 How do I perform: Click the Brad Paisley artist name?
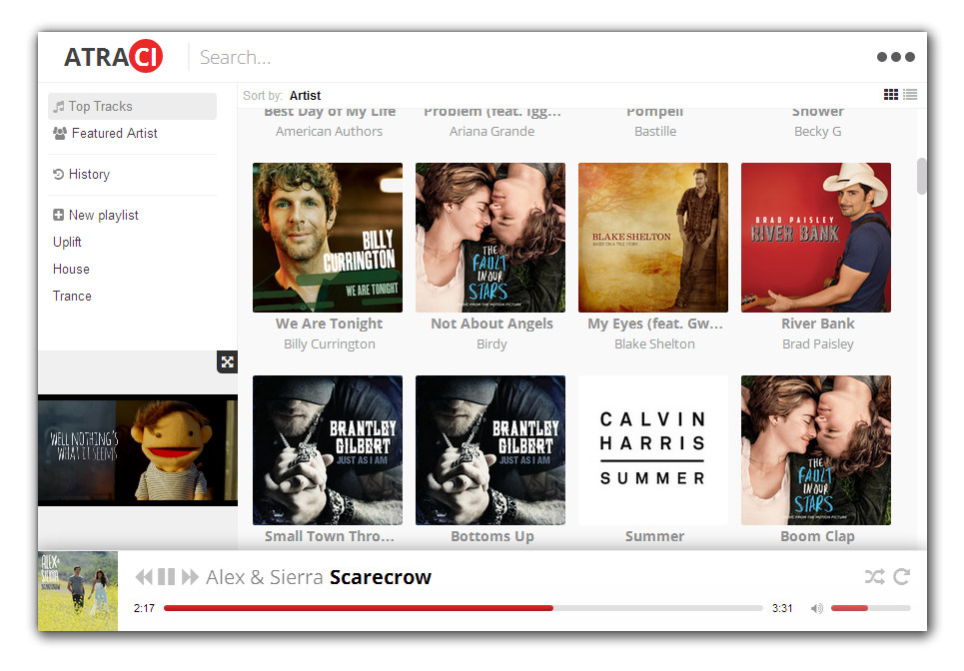click(x=818, y=344)
